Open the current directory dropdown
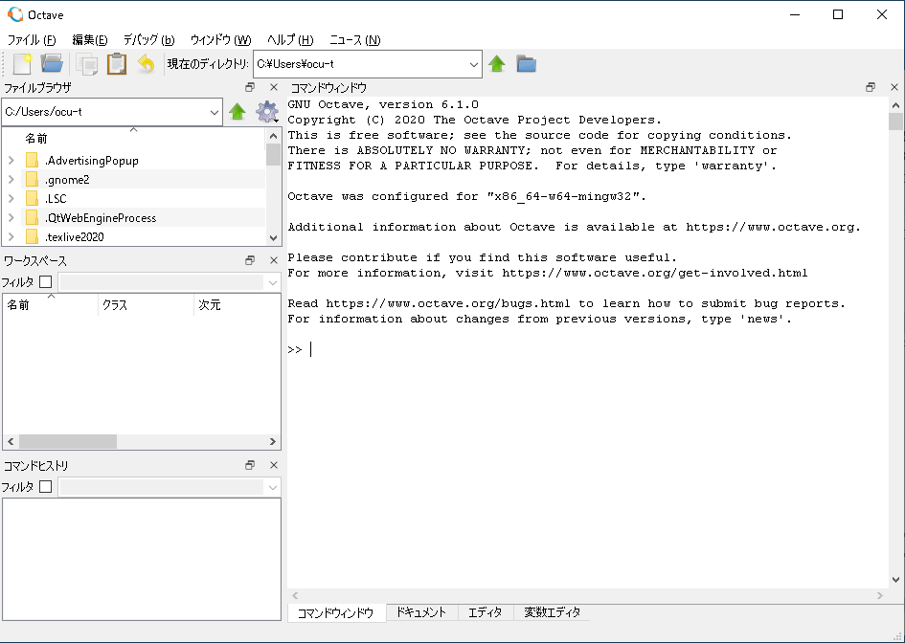 pyautogui.click(x=475, y=64)
